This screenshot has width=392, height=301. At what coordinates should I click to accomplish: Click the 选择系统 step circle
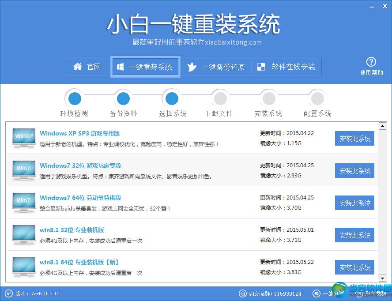172,98
